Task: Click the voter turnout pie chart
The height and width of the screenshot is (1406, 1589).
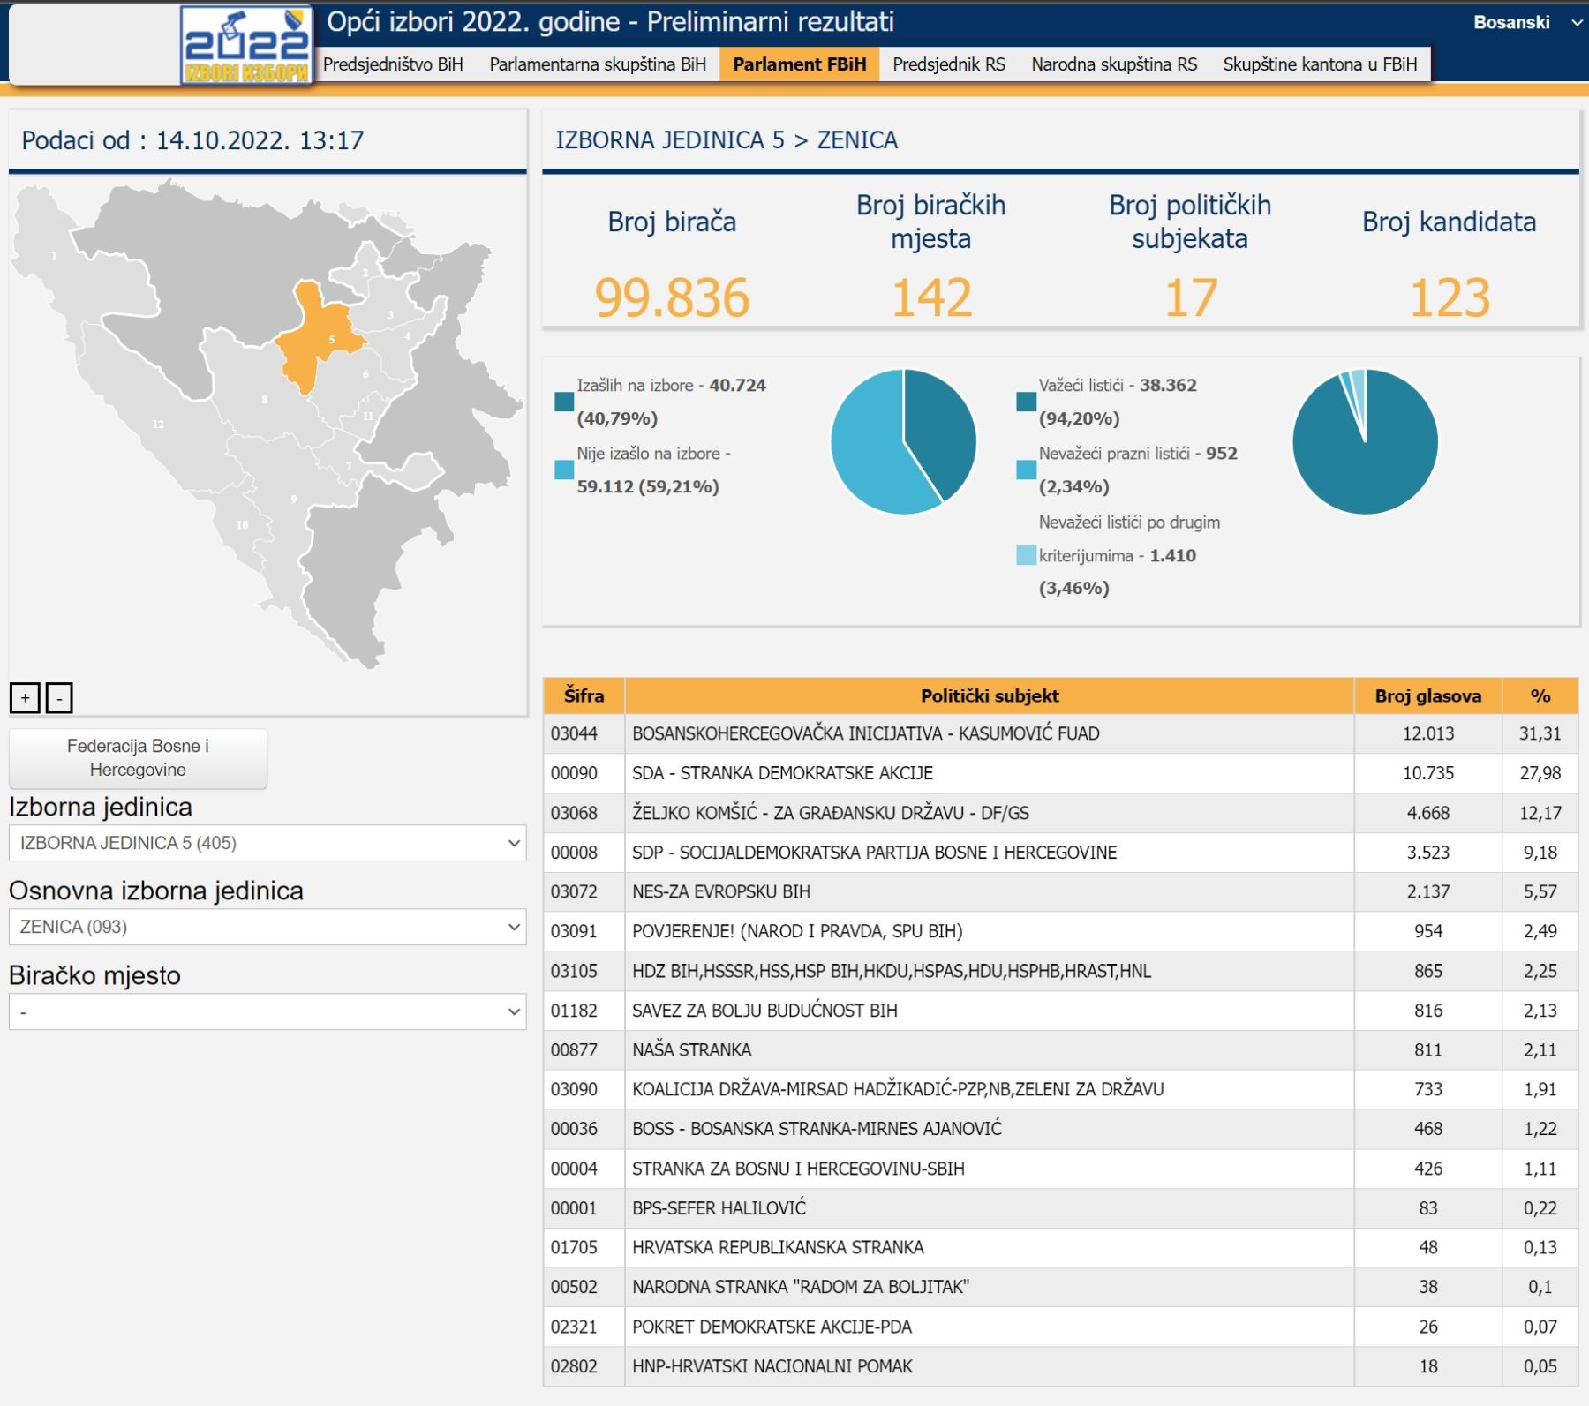Action: point(903,441)
